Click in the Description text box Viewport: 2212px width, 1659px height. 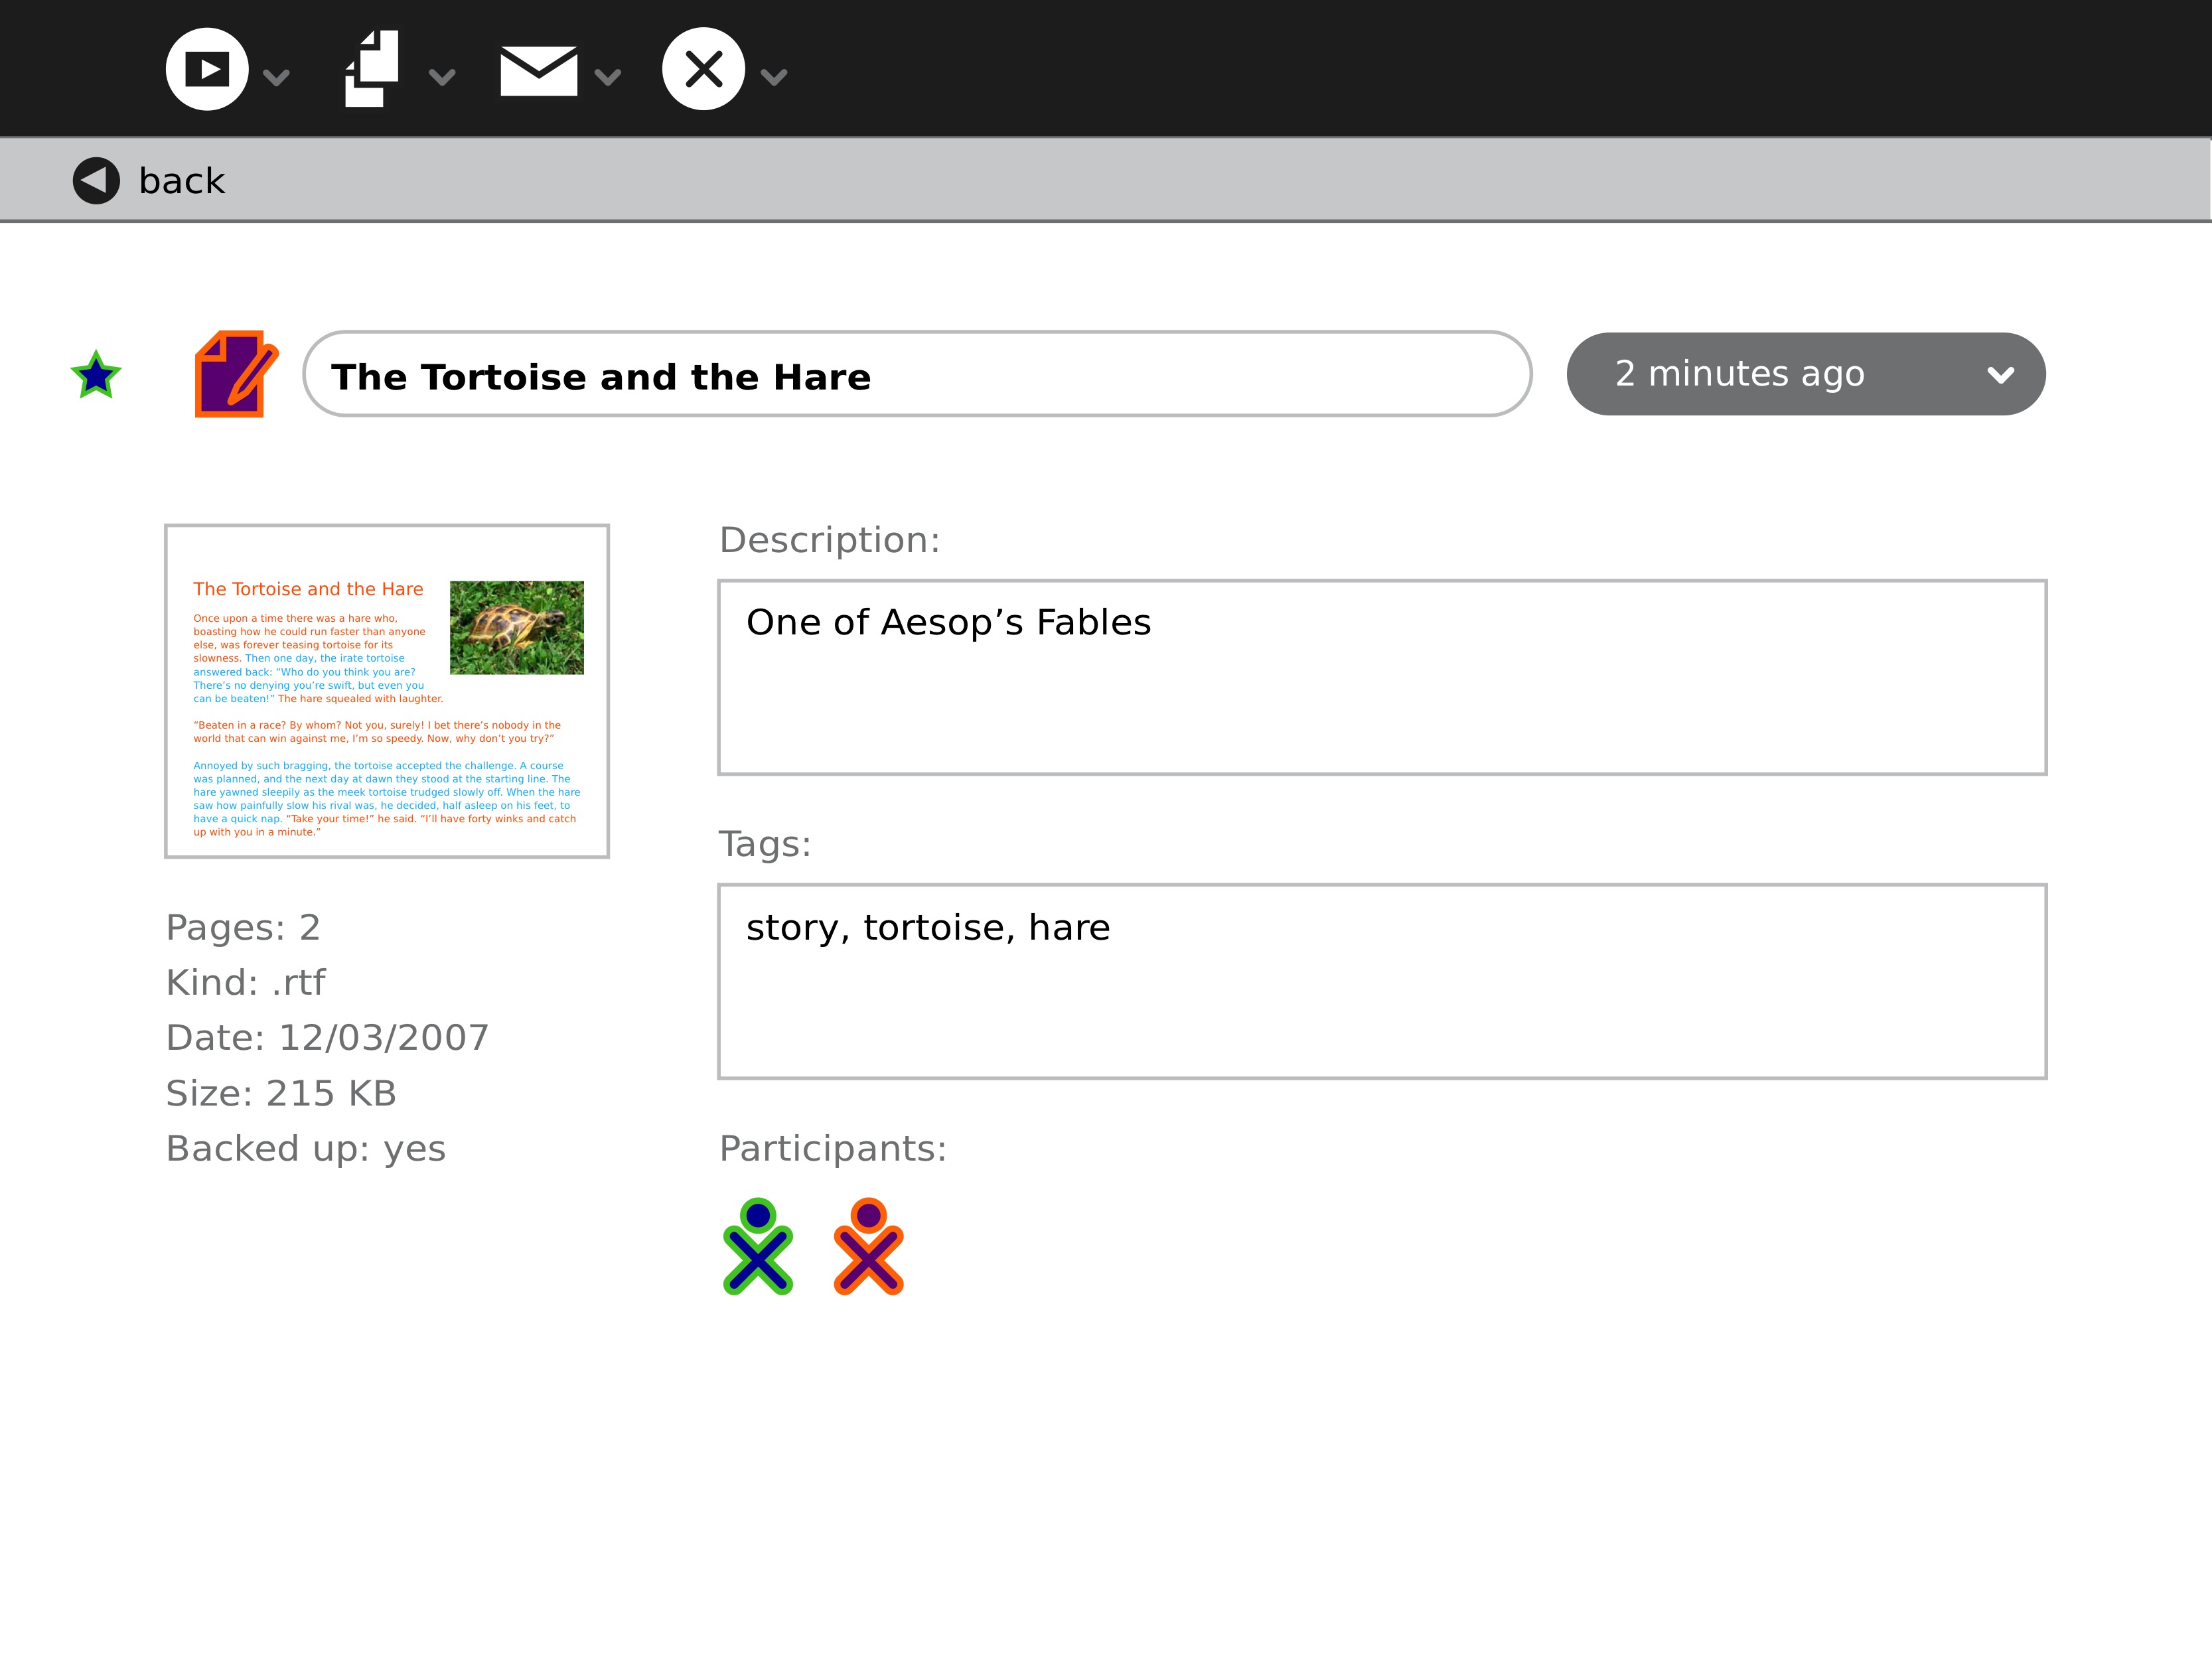tap(1381, 677)
